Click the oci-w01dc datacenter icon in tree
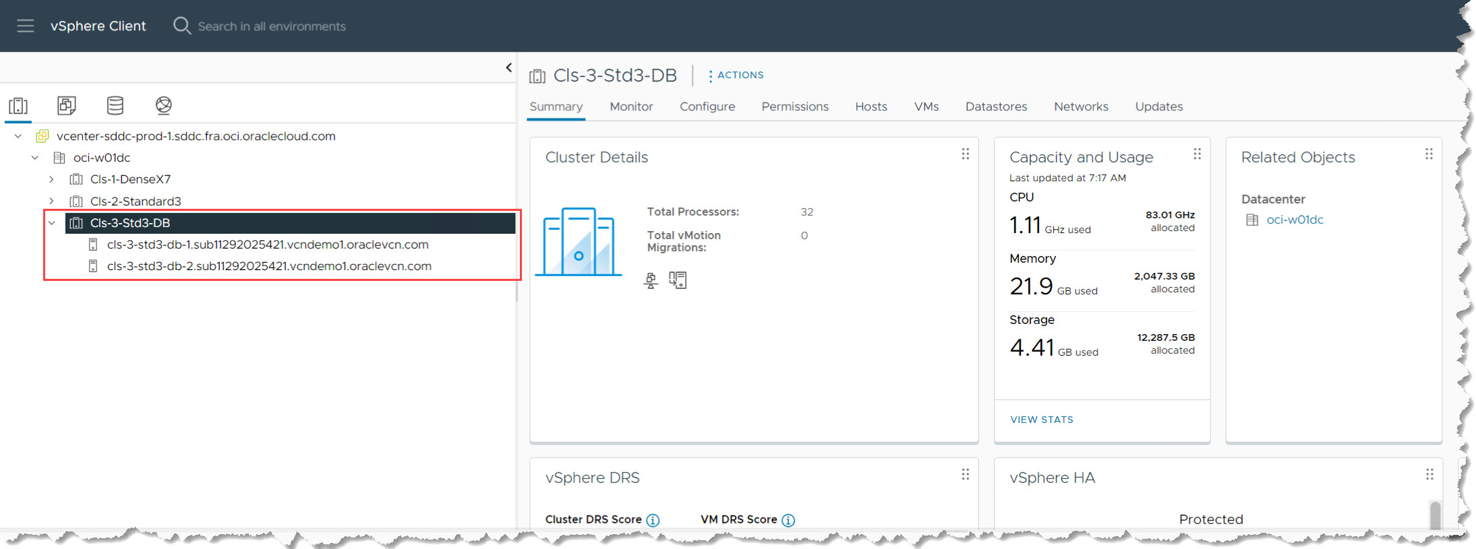The image size is (1476, 549). click(x=59, y=158)
